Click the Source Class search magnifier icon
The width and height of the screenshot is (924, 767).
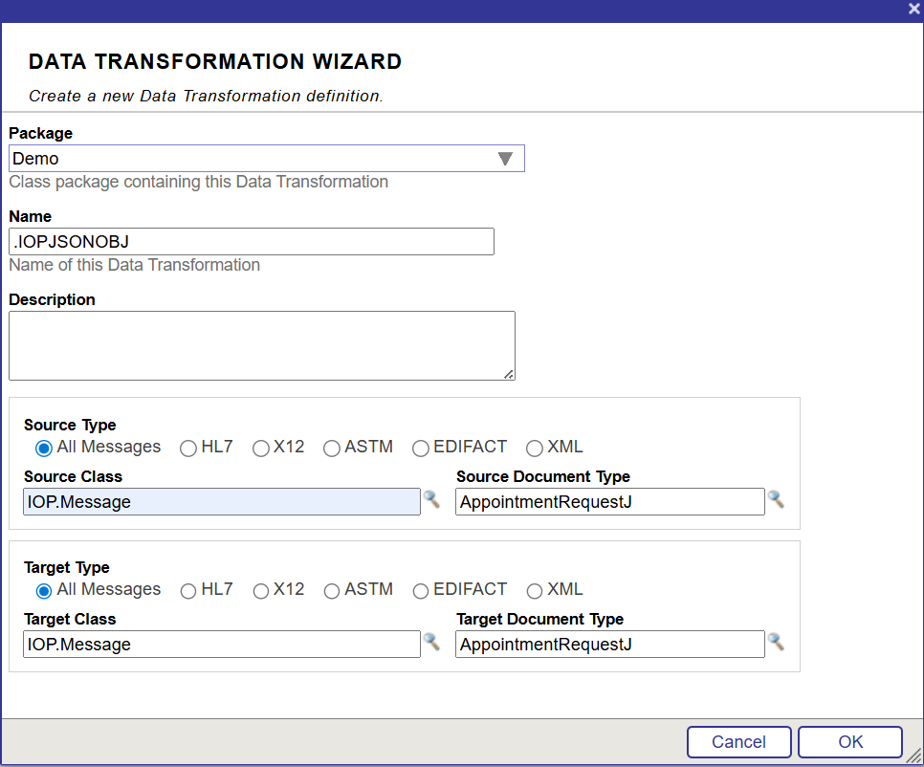click(431, 499)
